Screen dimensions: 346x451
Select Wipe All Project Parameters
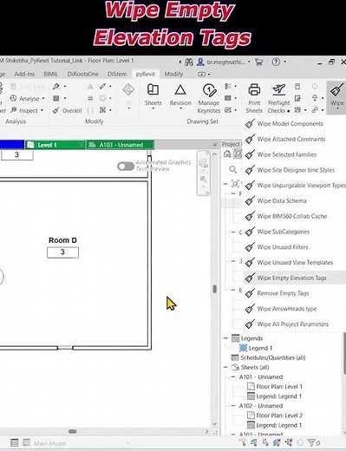click(x=294, y=324)
